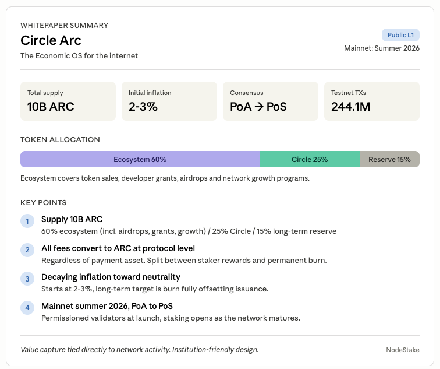The height and width of the screenshot is (369, 440).
Task: Click the 'Mainnet: Summer 2026' text
Action: click(x=382, y=48)
